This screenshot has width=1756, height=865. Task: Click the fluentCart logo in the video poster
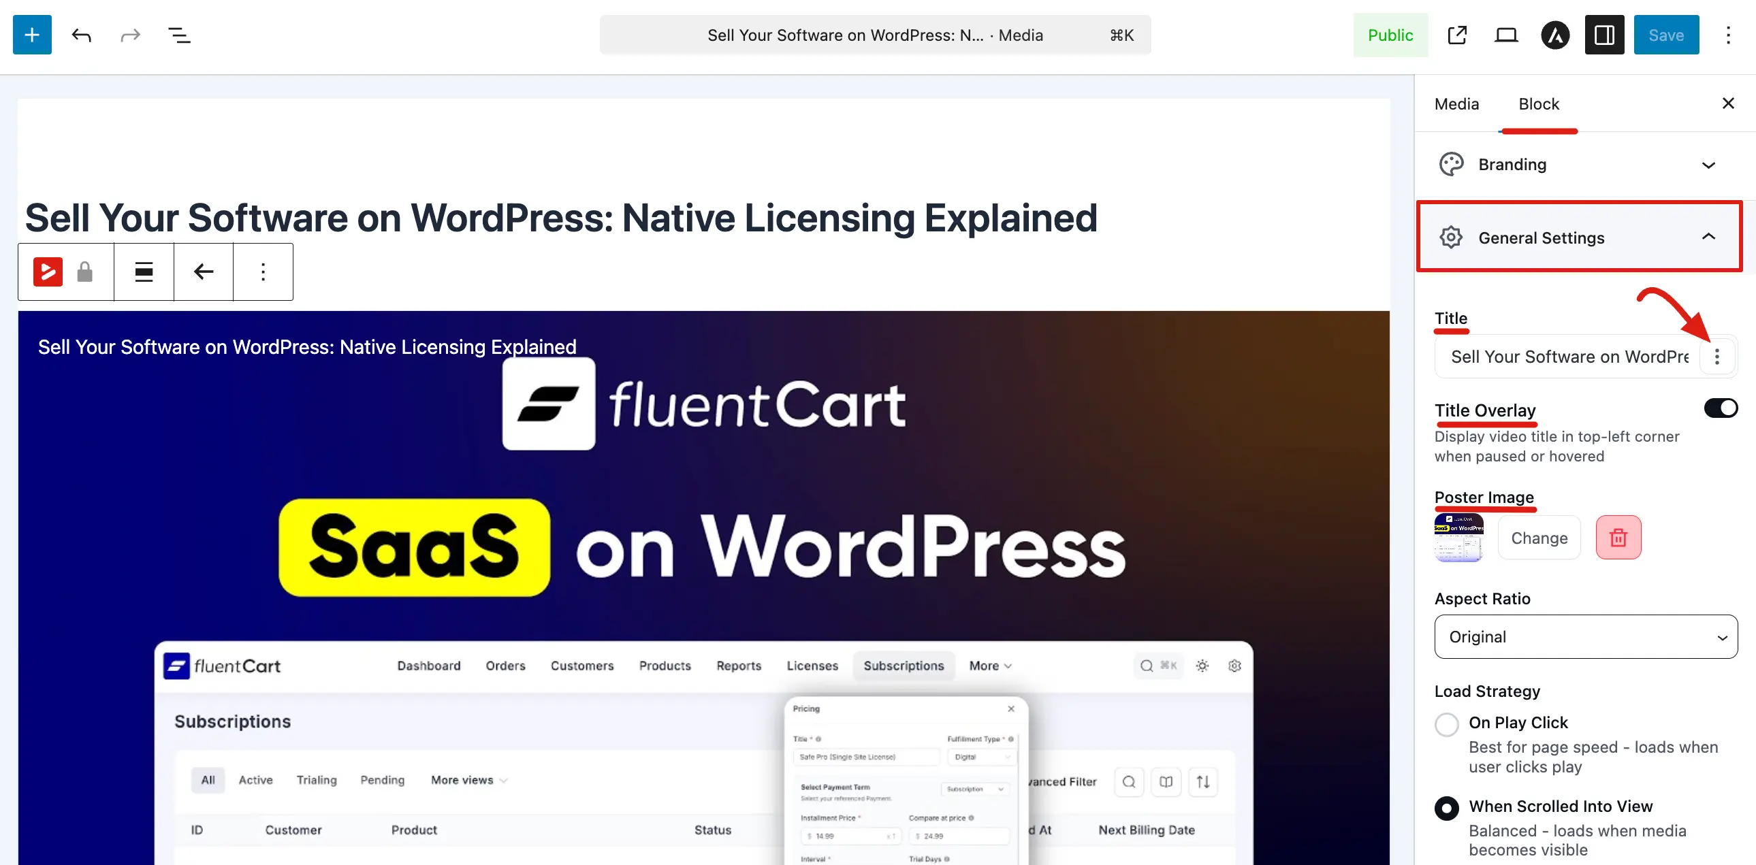point(704,404)
